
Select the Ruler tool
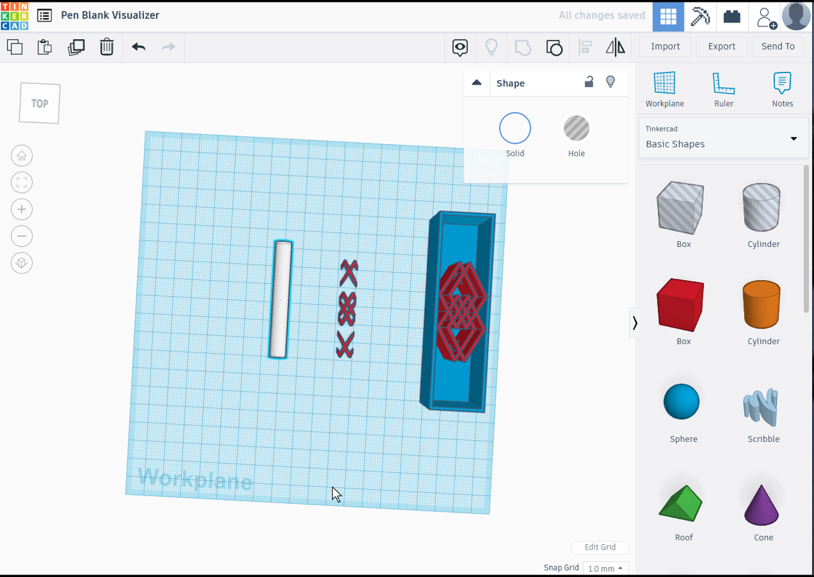(x=723, y=90)
